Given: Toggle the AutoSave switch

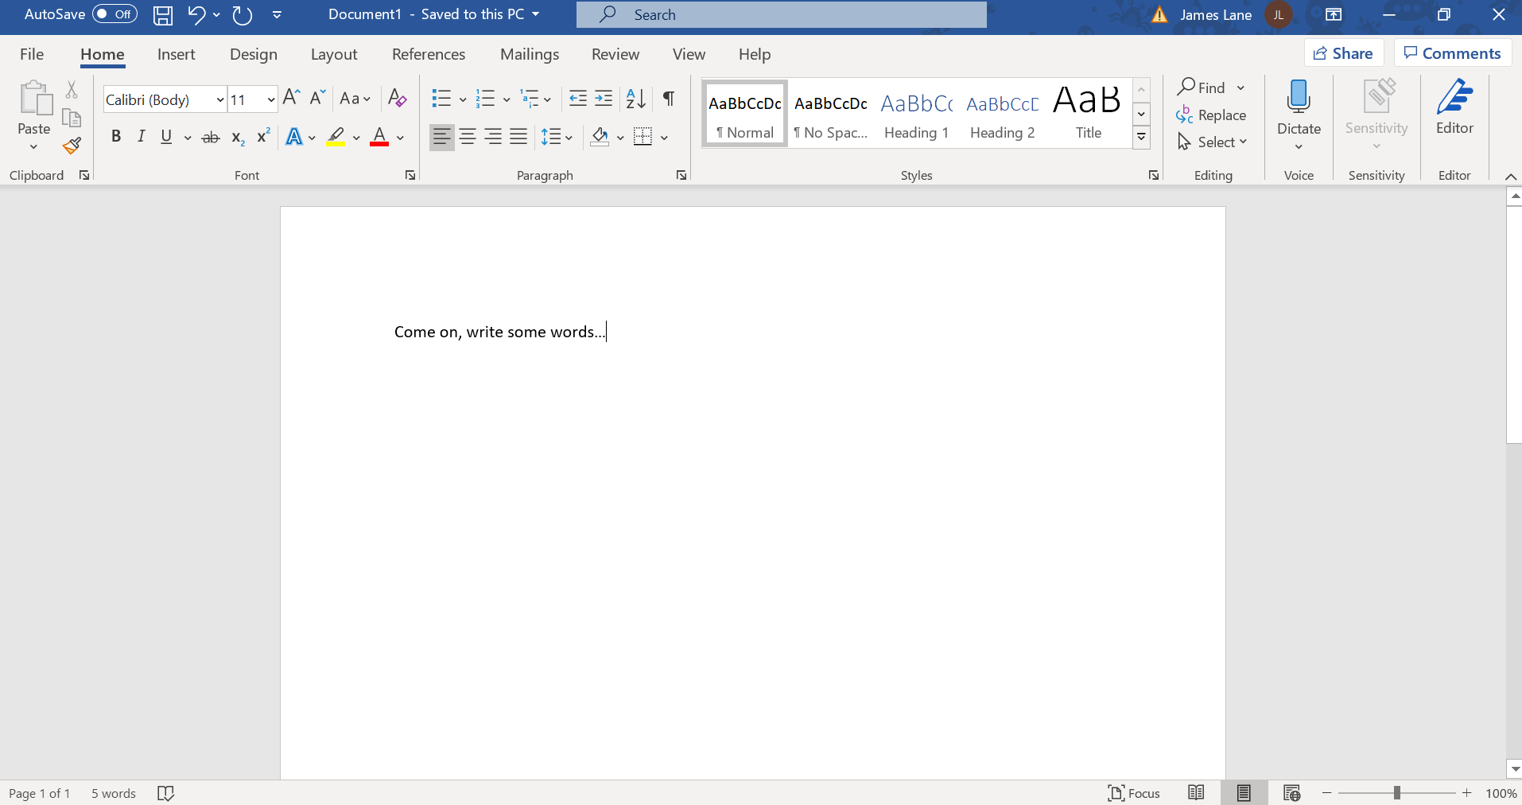Looking at the screenshot, I should point(115,14).
